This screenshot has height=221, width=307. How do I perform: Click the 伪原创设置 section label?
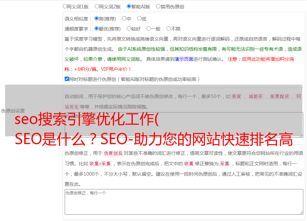13,111
